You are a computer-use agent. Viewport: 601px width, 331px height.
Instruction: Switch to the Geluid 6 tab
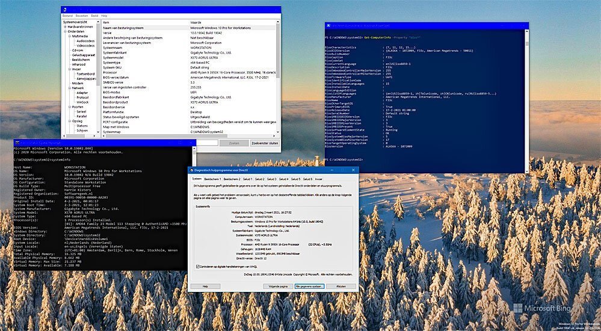[307, 179]
